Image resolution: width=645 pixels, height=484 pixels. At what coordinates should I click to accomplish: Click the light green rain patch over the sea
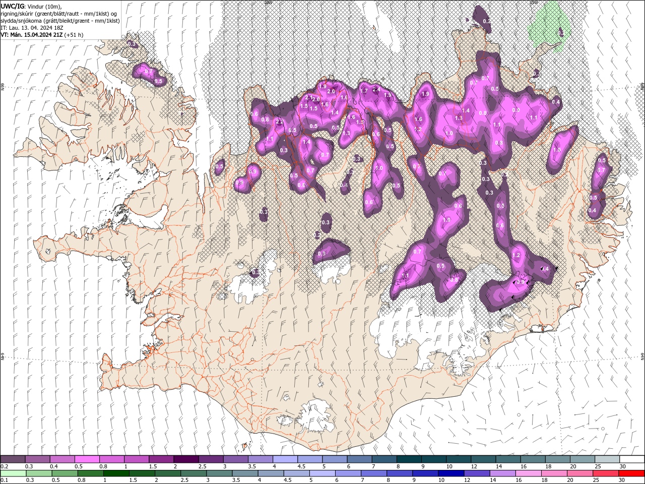[x=549, y=28]
